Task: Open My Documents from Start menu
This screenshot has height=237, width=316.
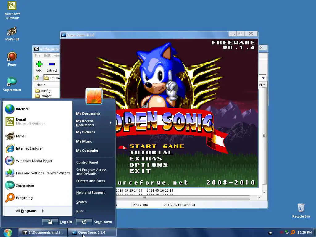Action: coord(88,114)
